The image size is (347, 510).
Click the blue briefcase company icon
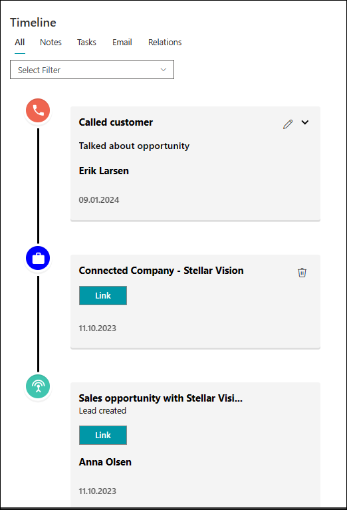[38, 258]
